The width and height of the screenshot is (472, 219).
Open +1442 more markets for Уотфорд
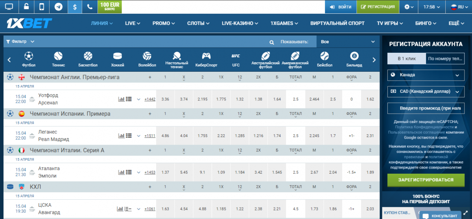[x=150, y=99]
